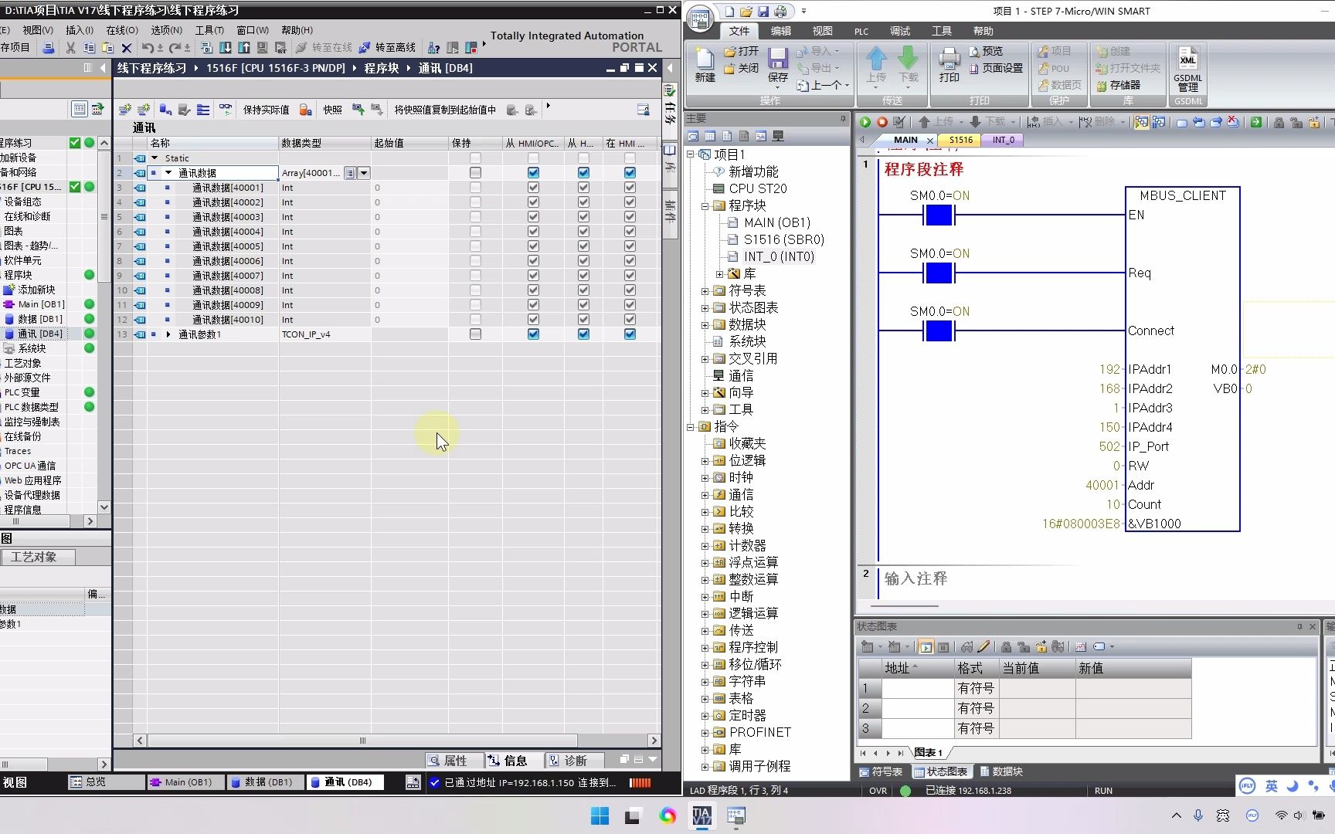Switch to the S1516 subroutine tab
The height and width of the screenshot is (834, 1335).
click(960, 140)
